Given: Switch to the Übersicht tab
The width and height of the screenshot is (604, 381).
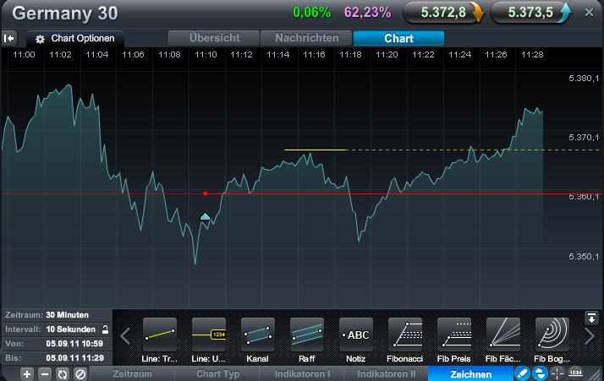Looking at the screenshot, I should click(214, 38).
